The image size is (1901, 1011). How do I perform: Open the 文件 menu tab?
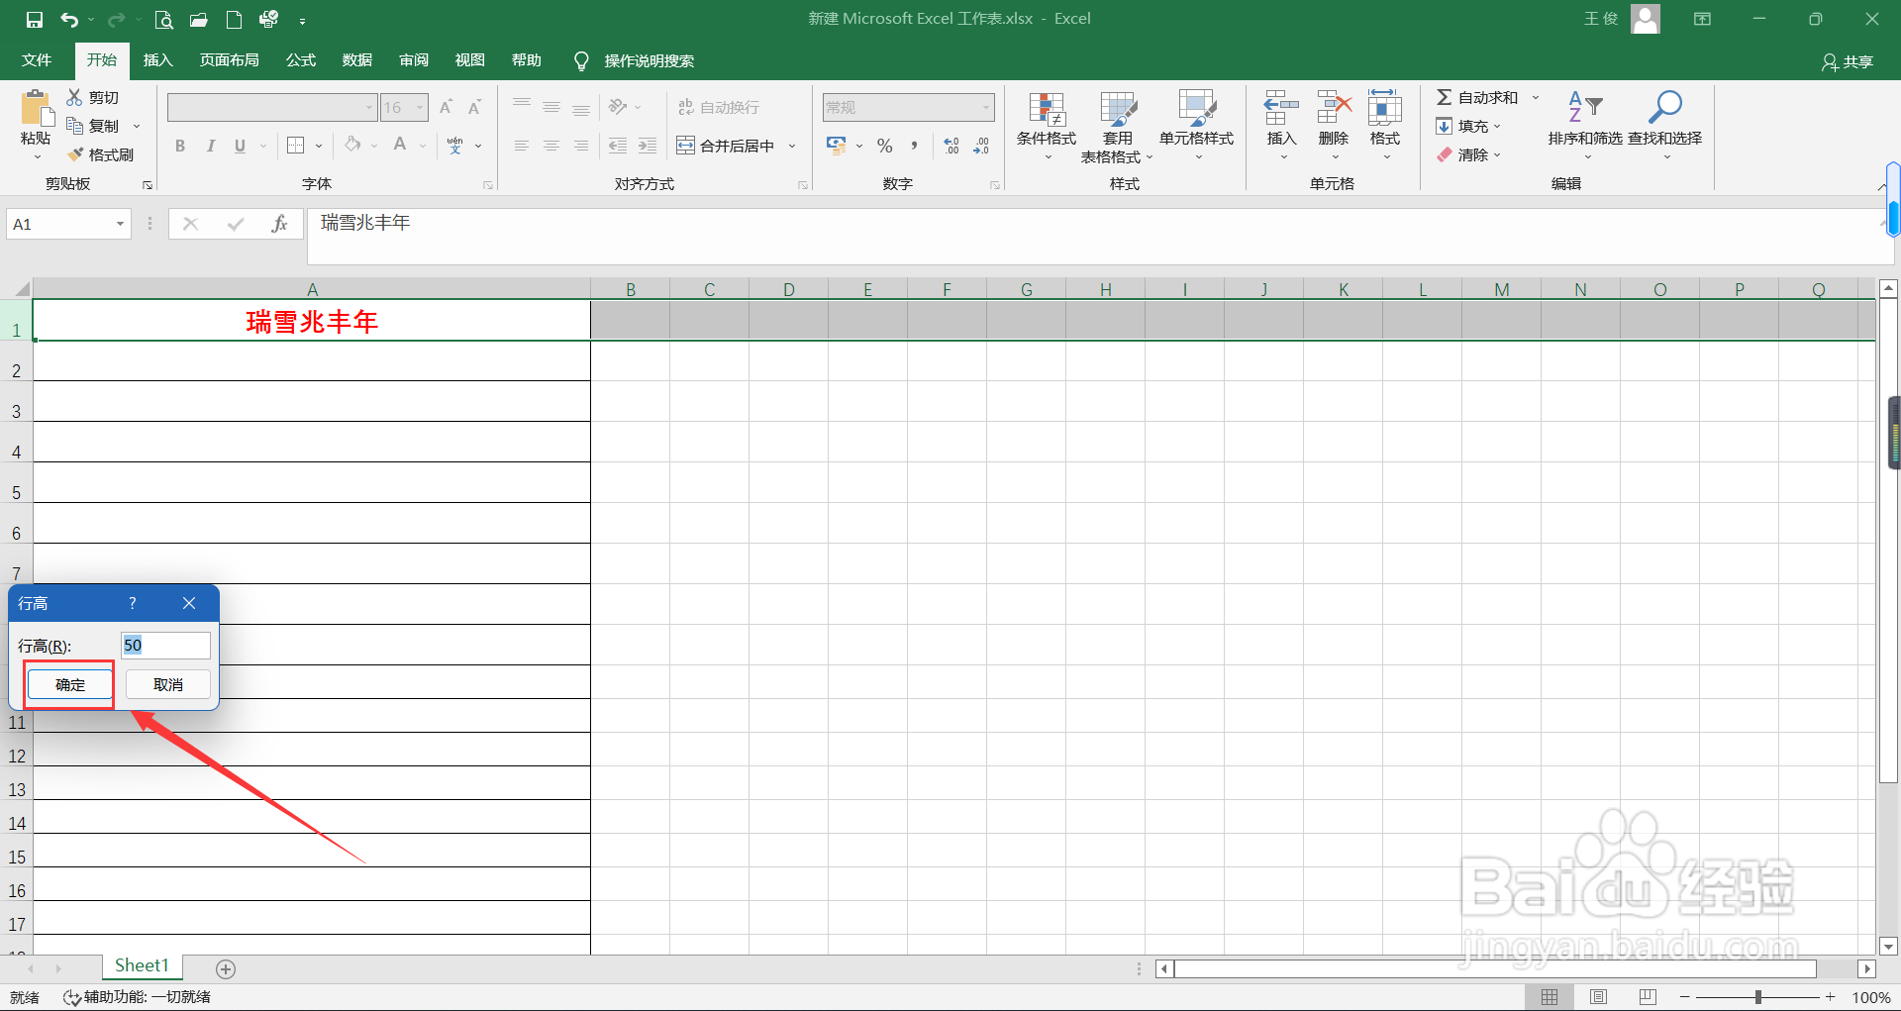(37, 60)
